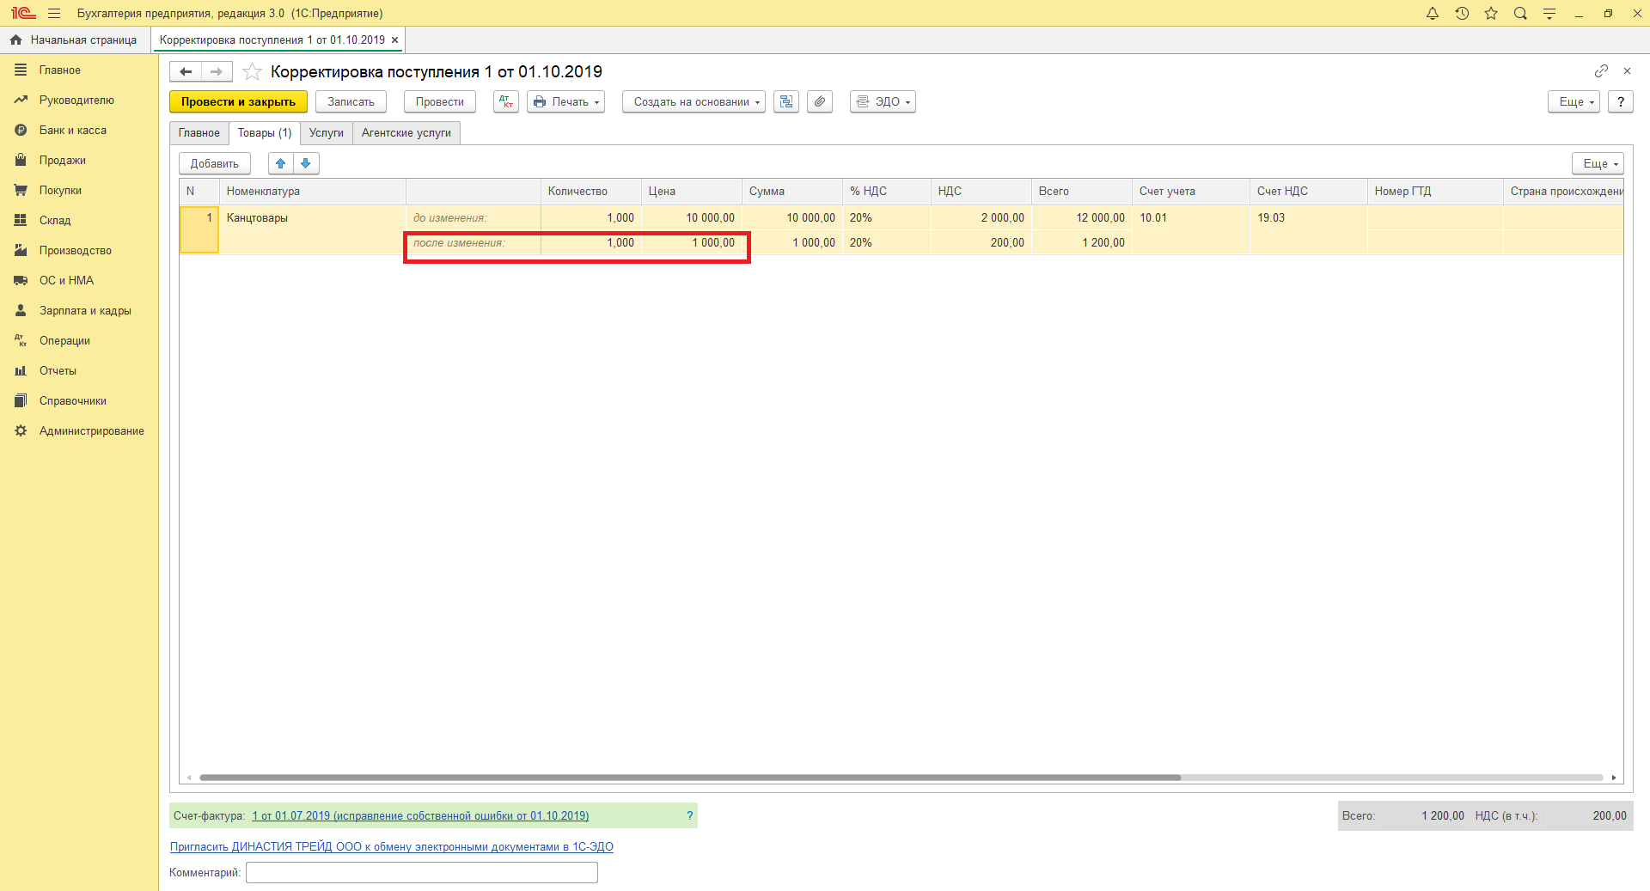Add document to favorites with star icon
The image size is (1650, 891).
[x=252, y=72]
